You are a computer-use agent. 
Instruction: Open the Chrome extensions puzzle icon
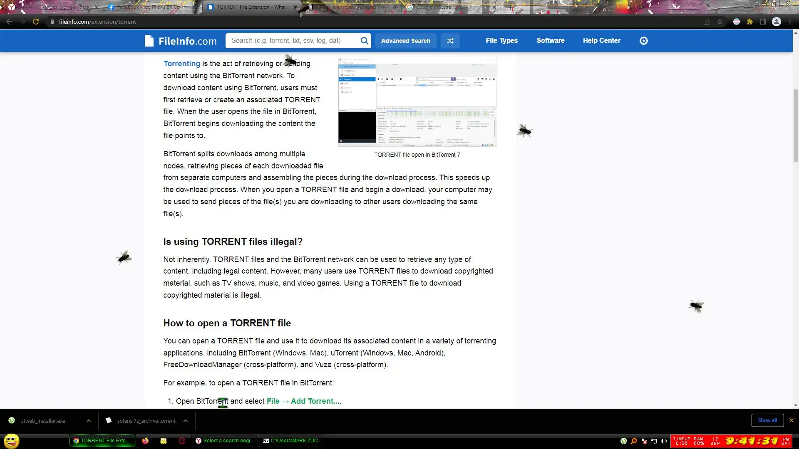(x=750, y=22)
